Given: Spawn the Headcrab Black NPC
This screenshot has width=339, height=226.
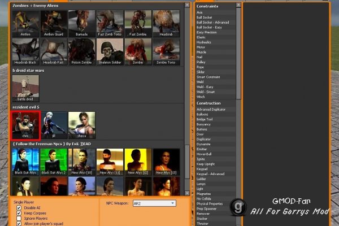Looking at the screenshot, I should point(26,51).
